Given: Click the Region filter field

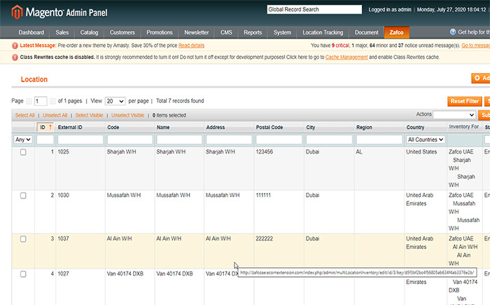Looking at the screenshot, I should coord(379,140).
